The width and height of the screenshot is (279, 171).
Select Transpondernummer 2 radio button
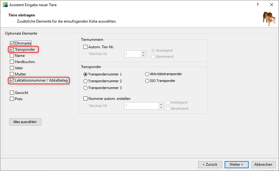tap(86, 81)
